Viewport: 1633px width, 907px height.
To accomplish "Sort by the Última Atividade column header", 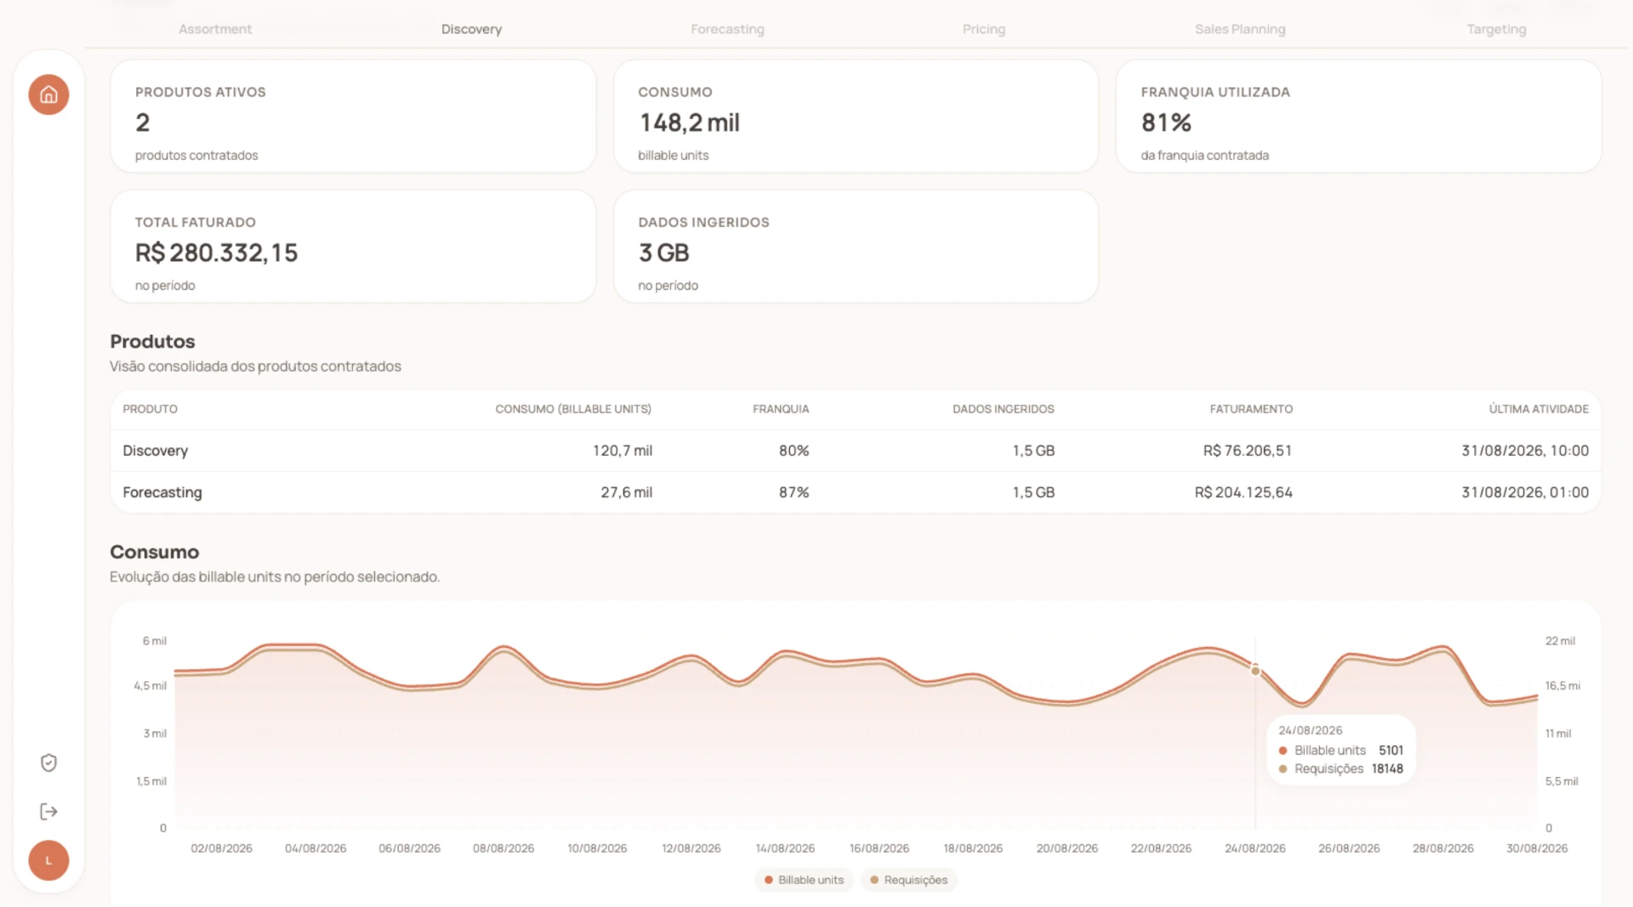I will coord(1539,409).
